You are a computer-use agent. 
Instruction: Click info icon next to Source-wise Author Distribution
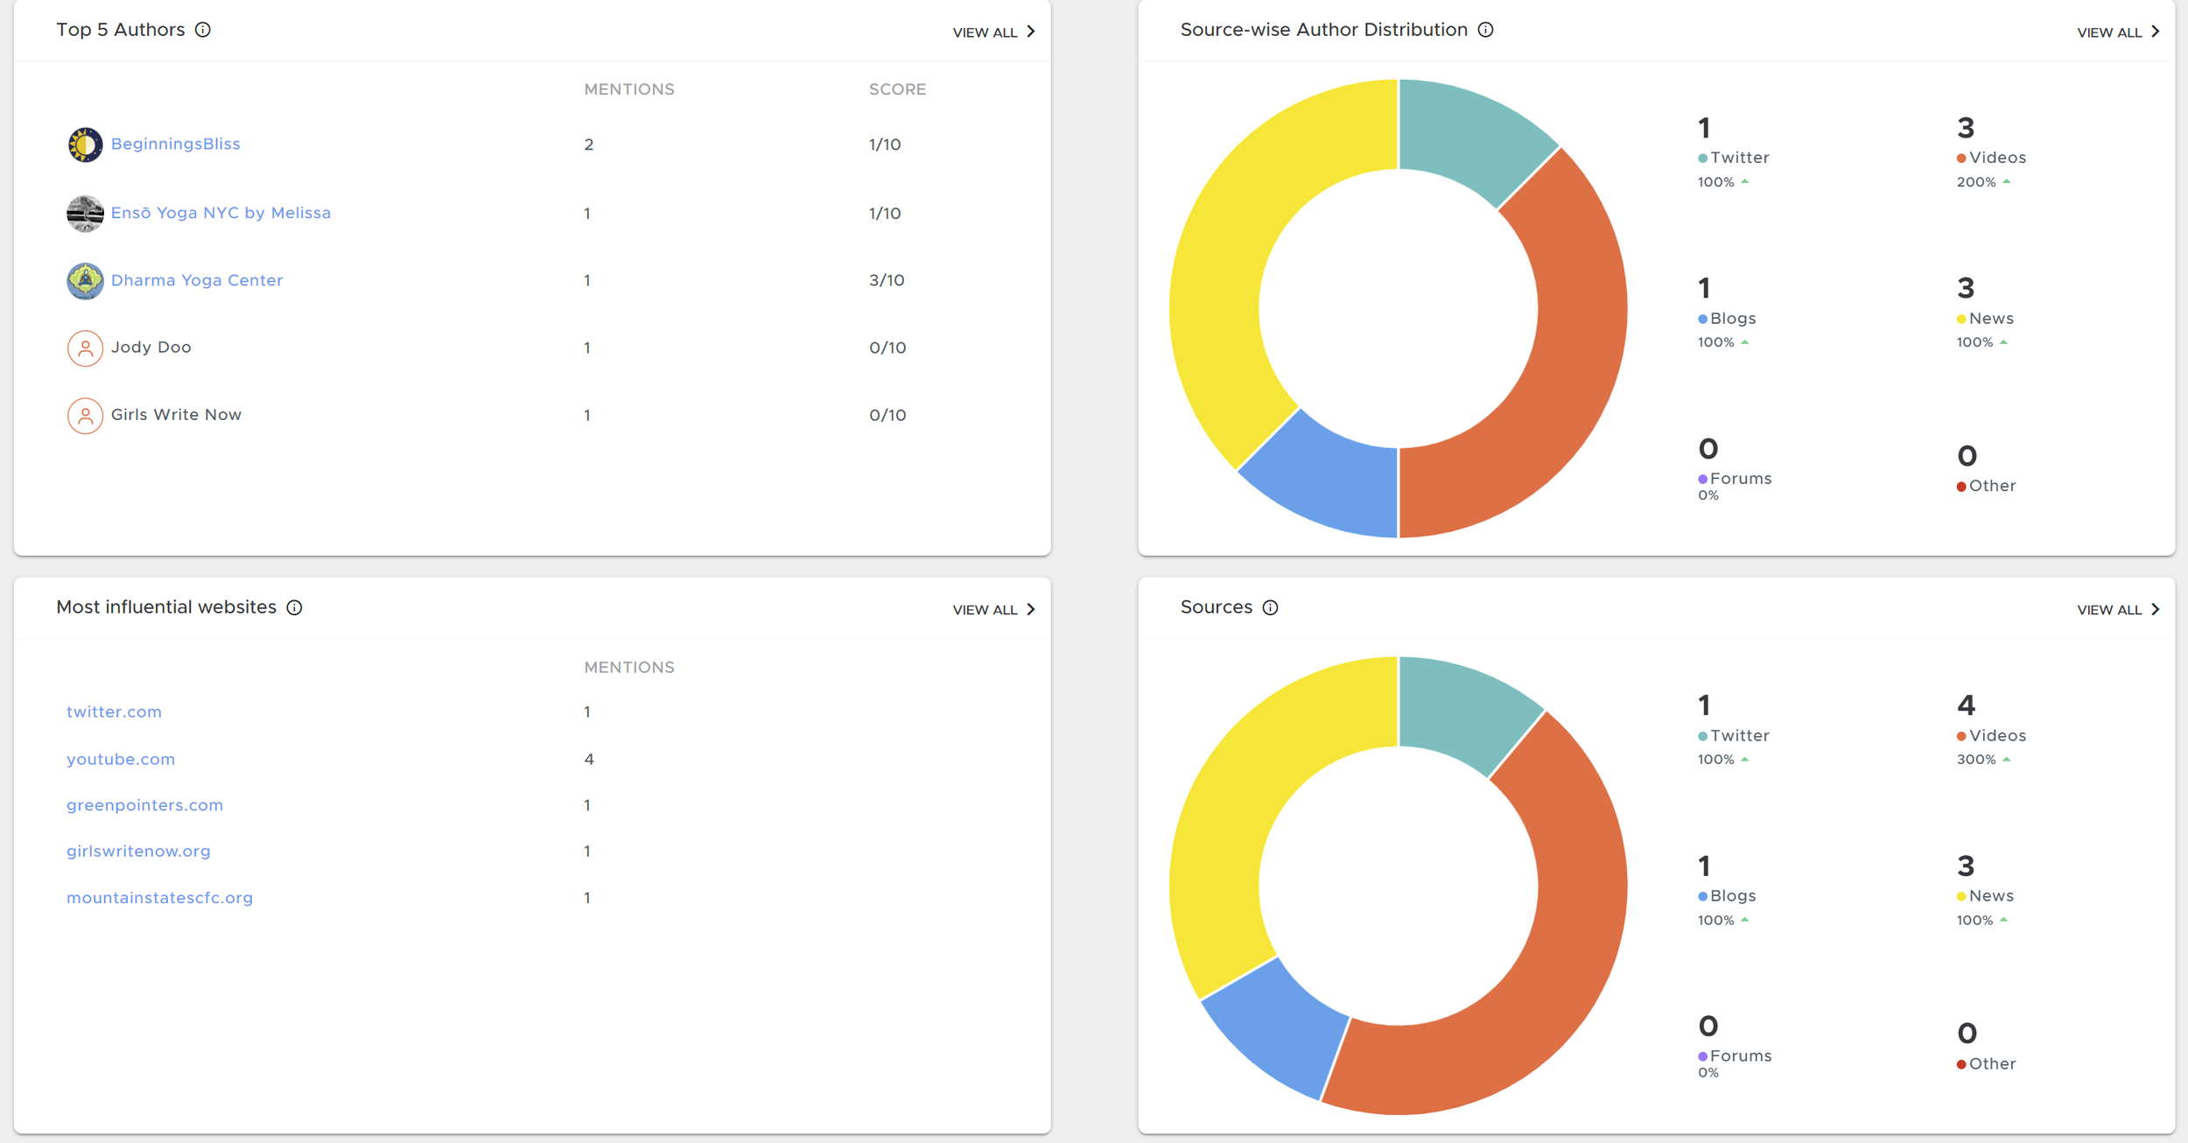coord(1485,30)
